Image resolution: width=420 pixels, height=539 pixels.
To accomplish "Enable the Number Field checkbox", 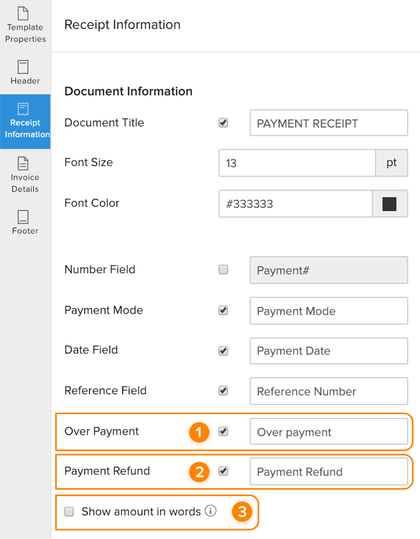I will pyautogui.click(x=223, y=269).
